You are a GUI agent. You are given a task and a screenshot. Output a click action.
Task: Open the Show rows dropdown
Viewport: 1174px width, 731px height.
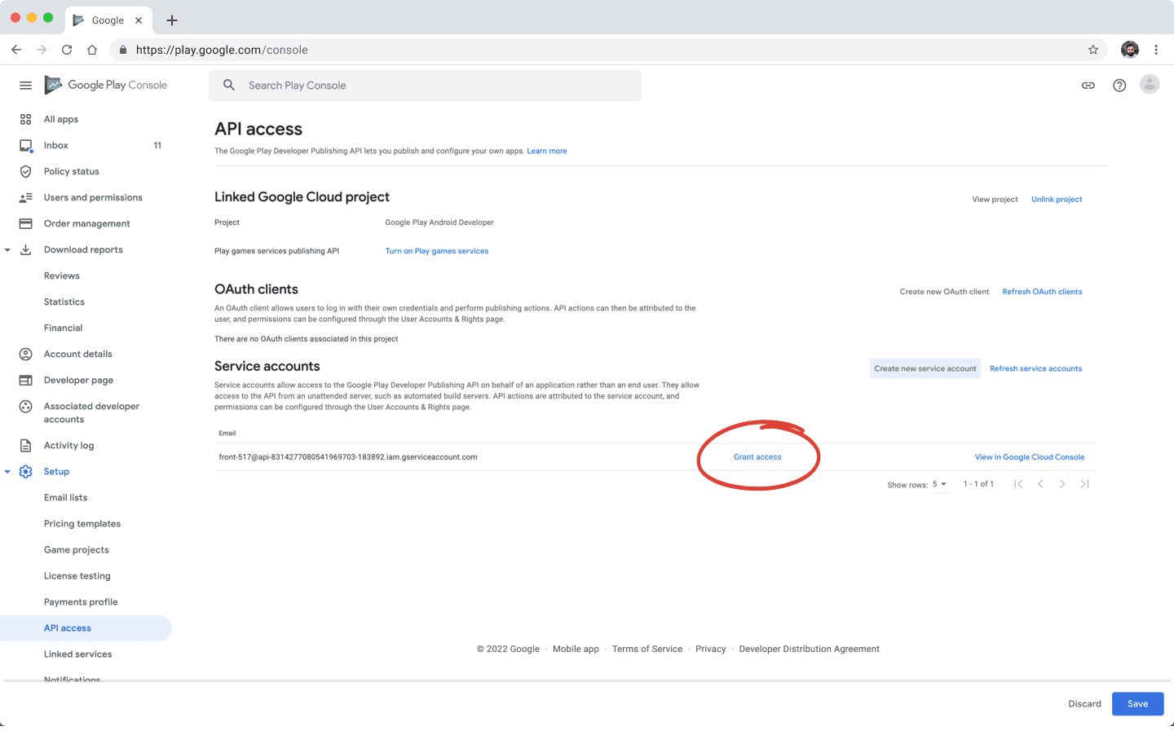coord(940,484)
